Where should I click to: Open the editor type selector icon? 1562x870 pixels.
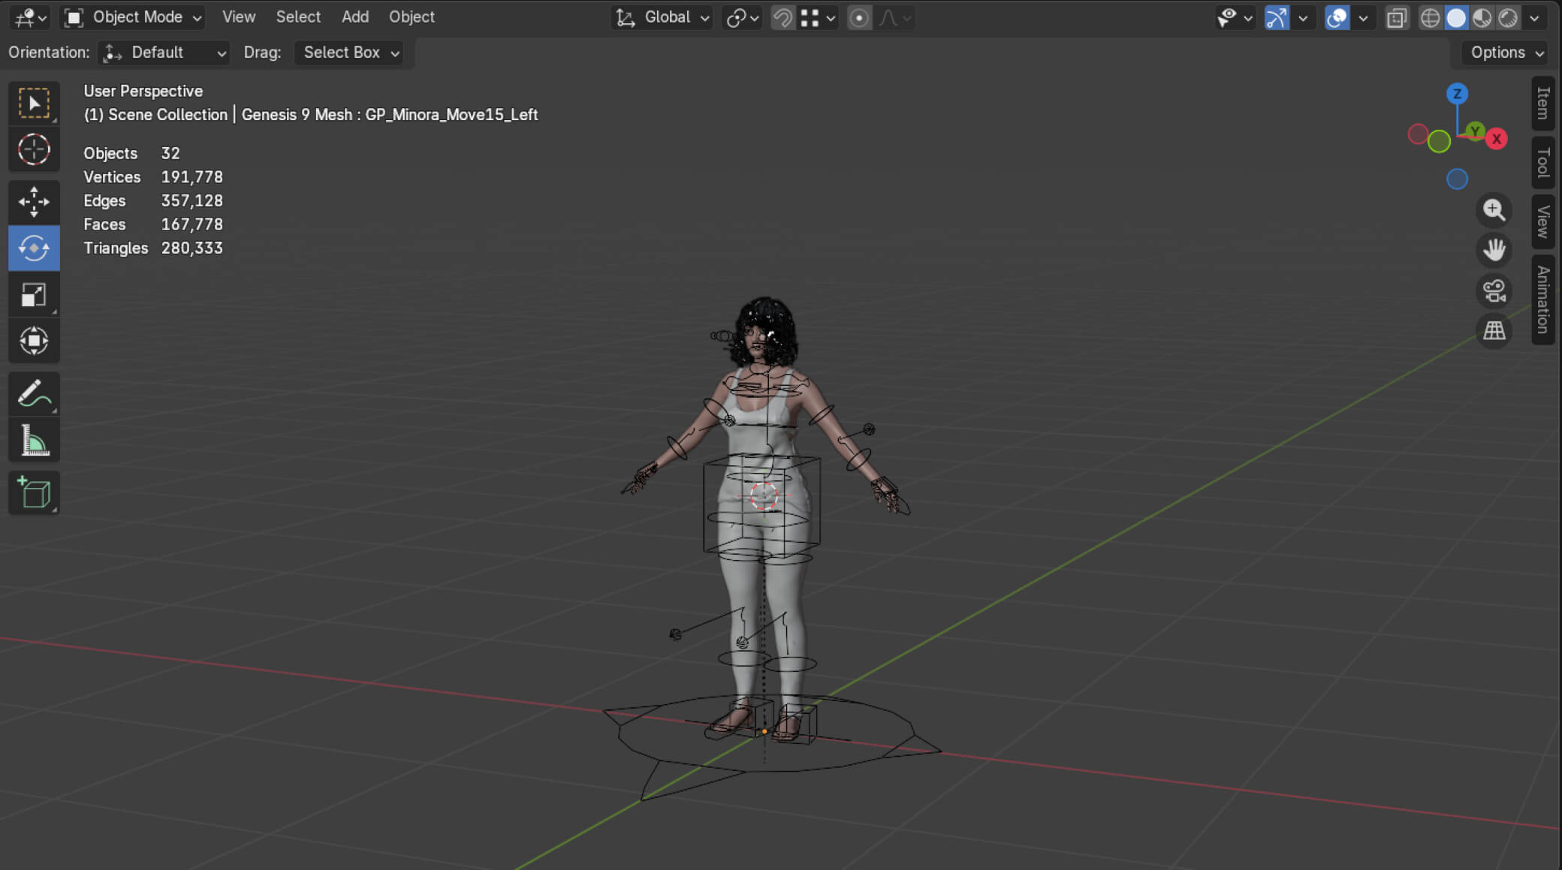pyautogui.click(x=30, y=17)
